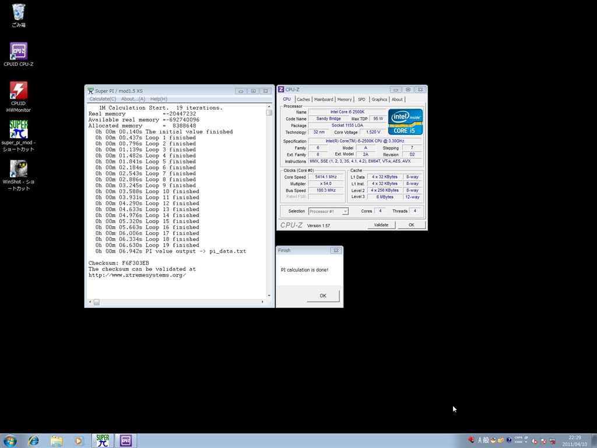Click Core Voltage value 1.520 V
597x448 pixels.
click(x=373, y=132)
